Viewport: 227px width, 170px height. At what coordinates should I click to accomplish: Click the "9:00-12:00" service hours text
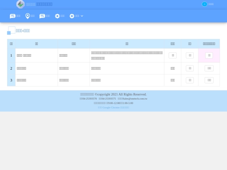[114, 103]
